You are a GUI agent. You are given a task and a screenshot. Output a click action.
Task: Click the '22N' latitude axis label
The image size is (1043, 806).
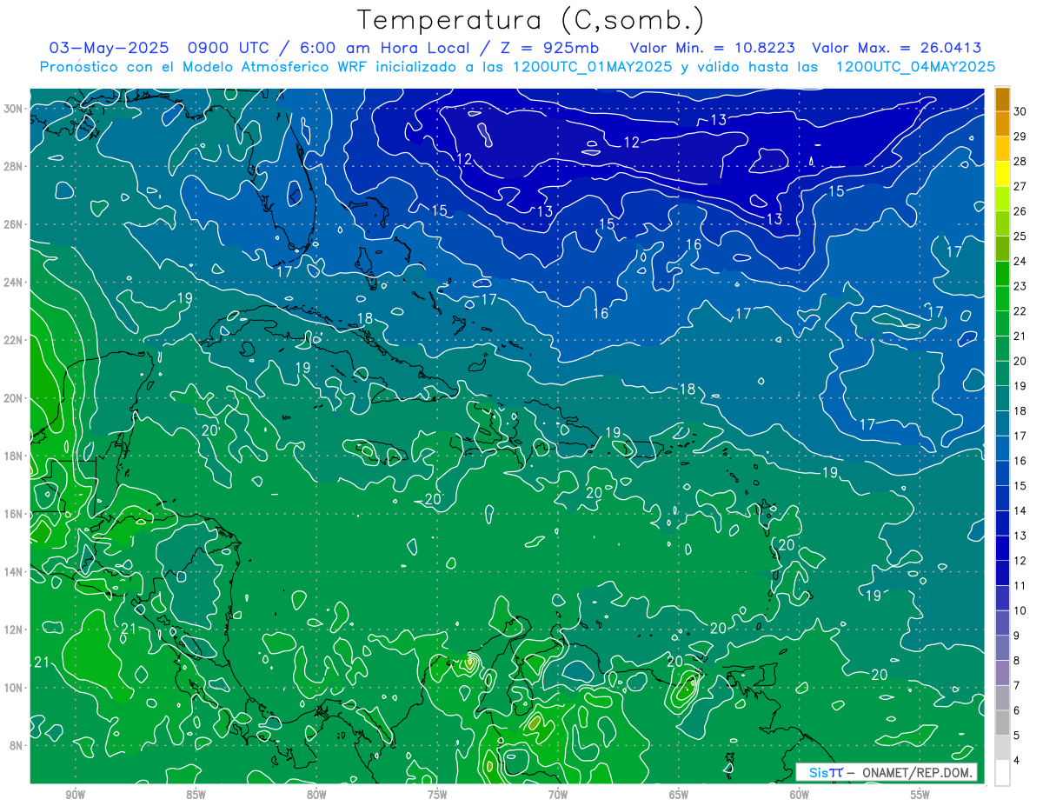[13, 340]
